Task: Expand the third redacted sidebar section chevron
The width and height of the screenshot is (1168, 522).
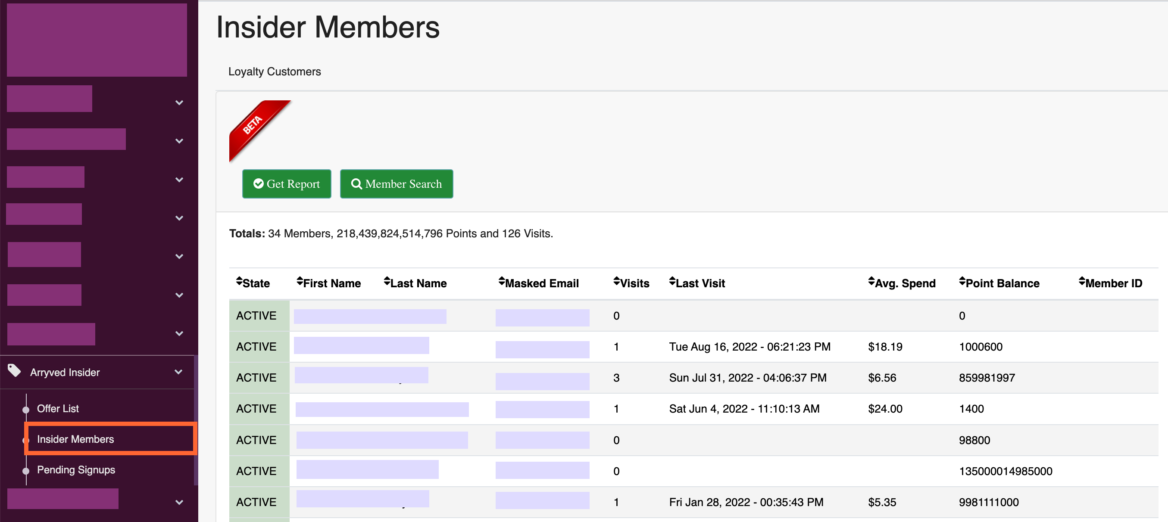Action: 179,180
